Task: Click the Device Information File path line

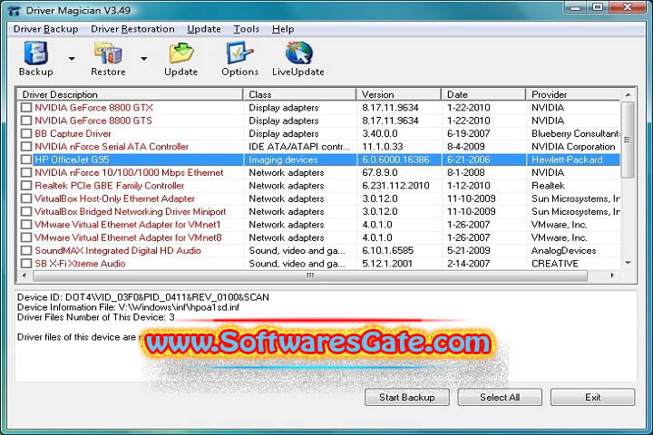Action: click(128, 307)
